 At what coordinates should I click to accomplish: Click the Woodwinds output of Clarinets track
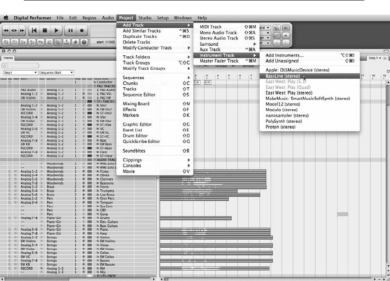coord(55,179)
